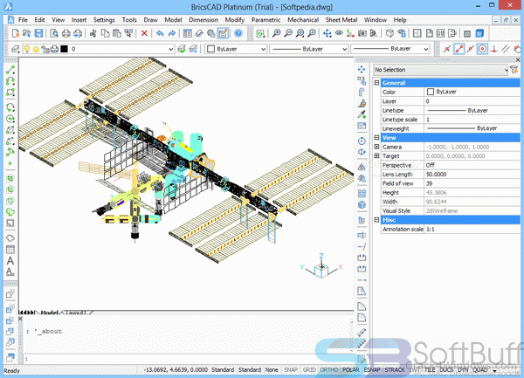The image size is (524, 378).
Task: Toggle the SNAP status bar setting
Action: coord(291,369)
